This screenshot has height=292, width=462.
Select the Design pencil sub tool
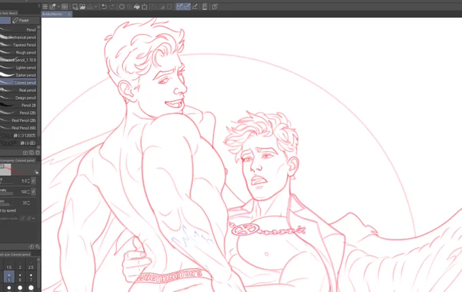tap(18, 98)
